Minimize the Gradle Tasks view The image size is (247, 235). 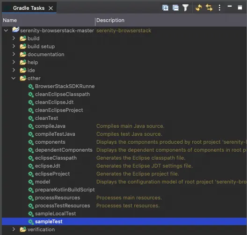(x=230, y=6)
